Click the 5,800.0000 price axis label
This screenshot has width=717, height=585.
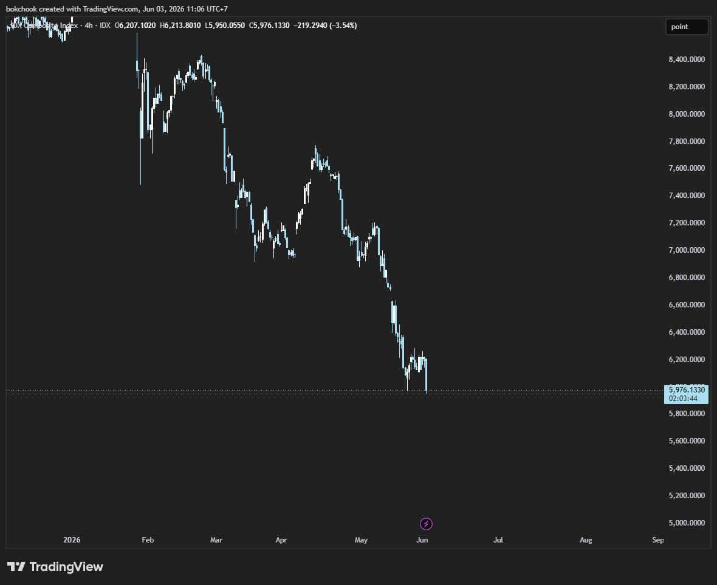point(687,414)
